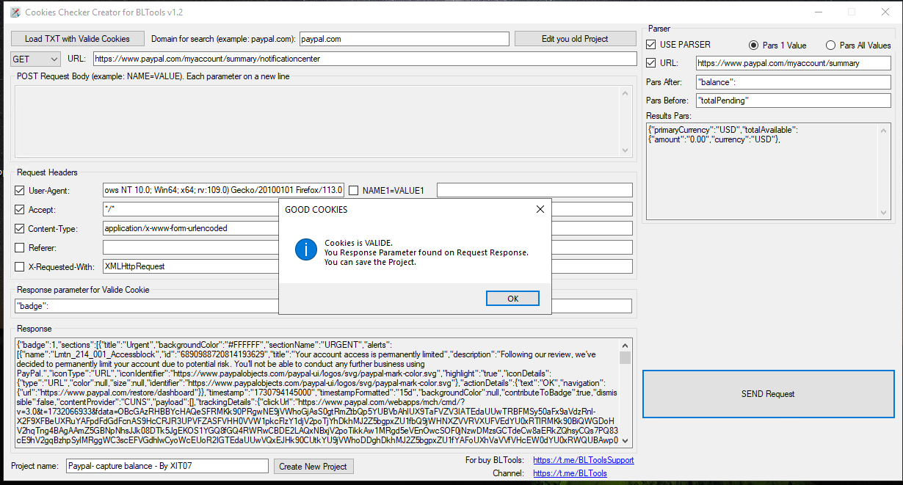Click the Response box scrollbar thumb
This screenshot has height=485, width=903.
[x=625, y=357]
